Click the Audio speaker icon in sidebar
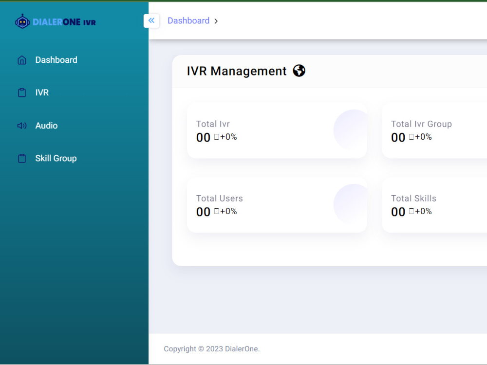This screenshot has height=365, width=487. click(22, 126)
